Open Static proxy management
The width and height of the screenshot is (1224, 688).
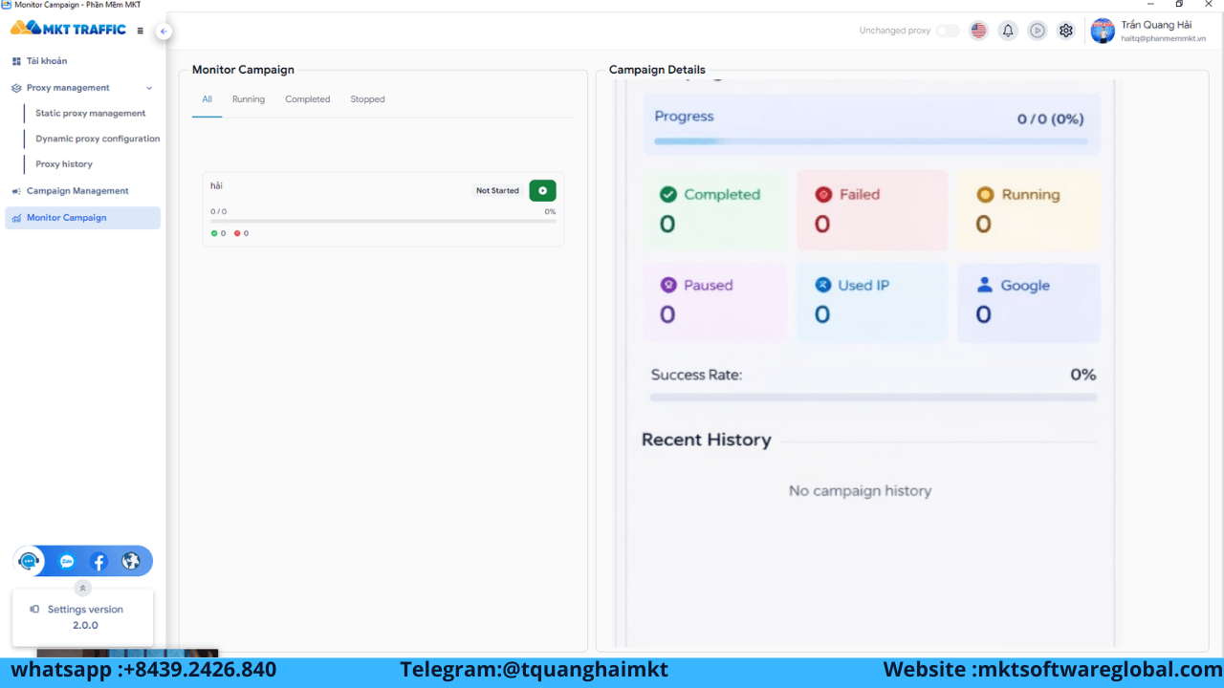tap(91, 113)
